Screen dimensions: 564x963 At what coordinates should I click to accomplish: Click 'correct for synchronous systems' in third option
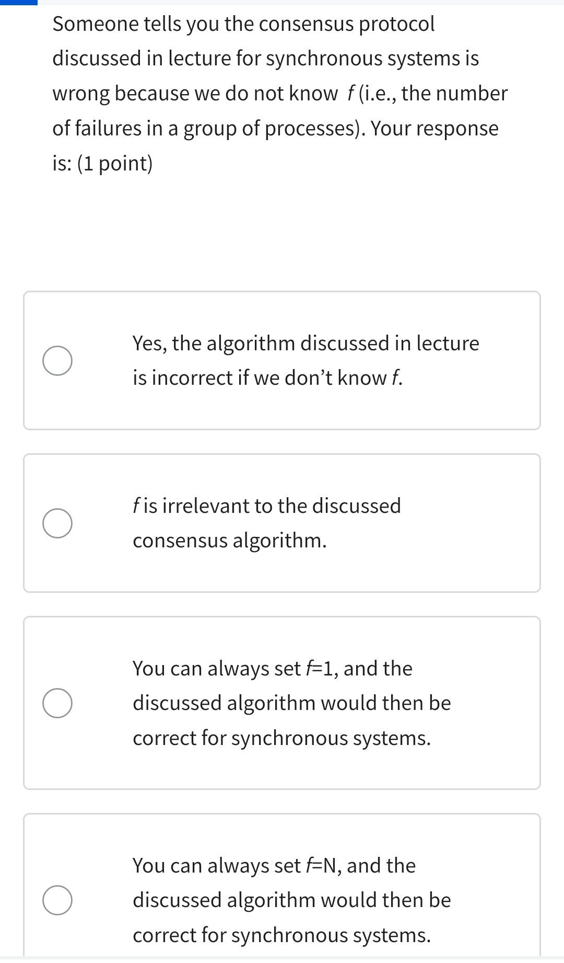[x=282, y=738]
